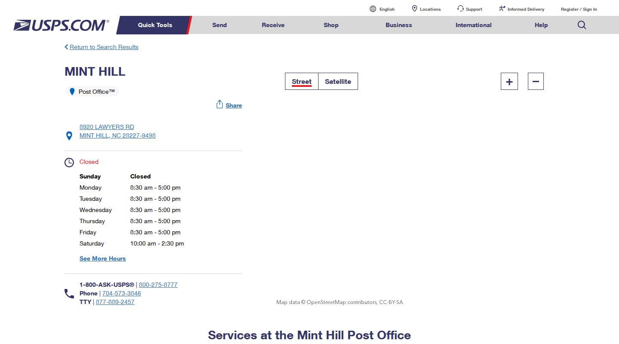619x344 pixels.
Task: Switch map to Satellite view
Action: (338, 81)
